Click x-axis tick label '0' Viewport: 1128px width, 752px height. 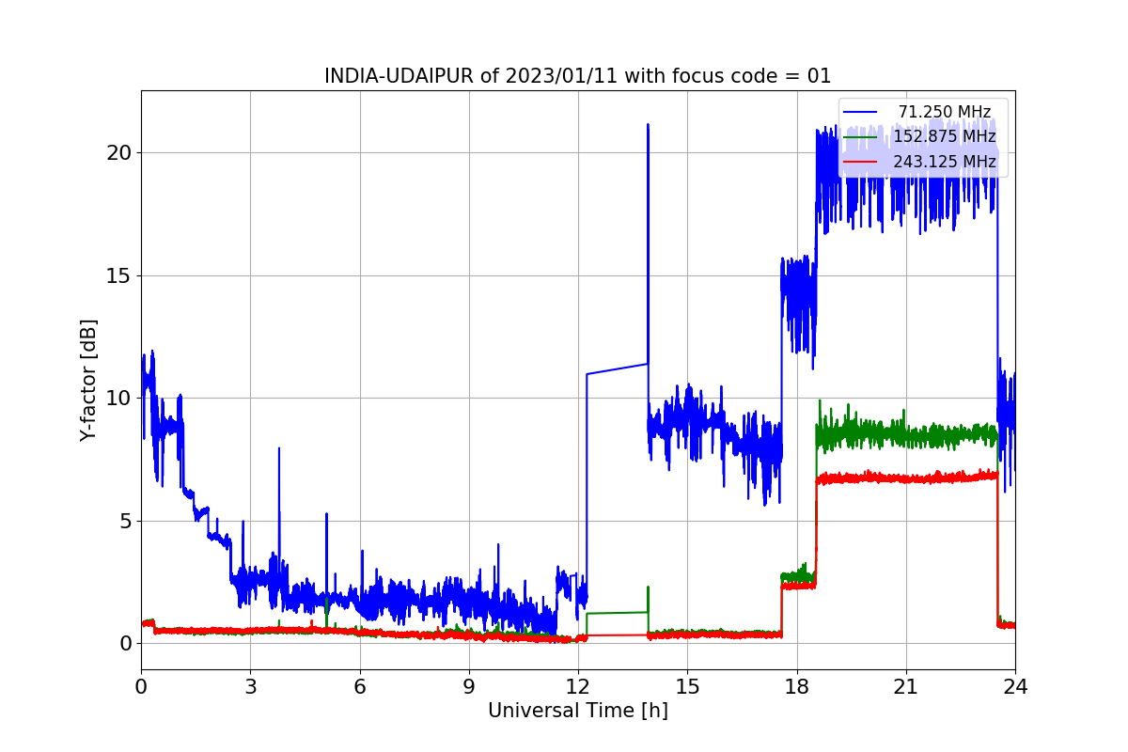141,686
